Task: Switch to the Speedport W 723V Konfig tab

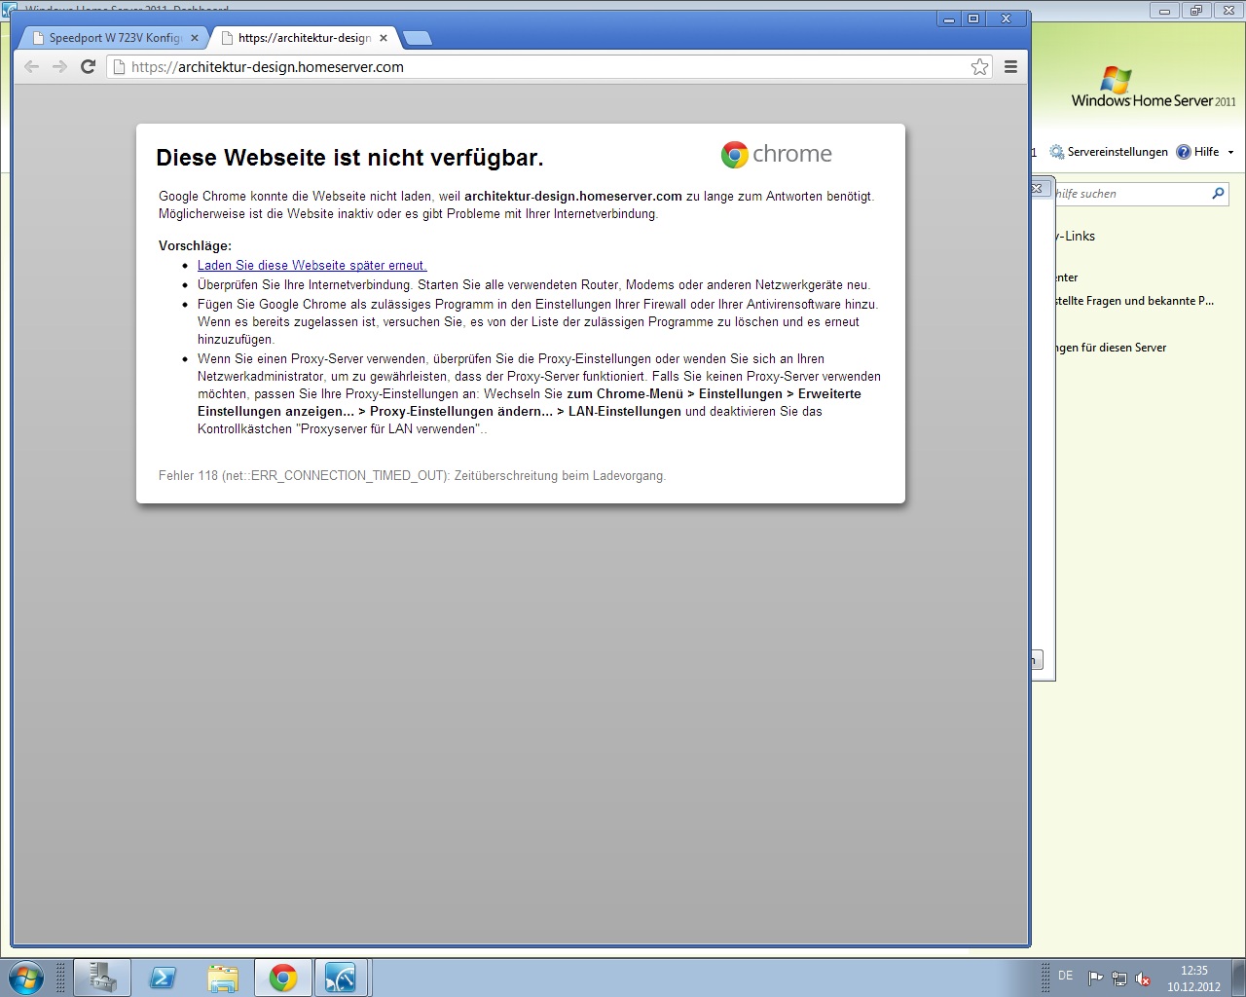Action: (114, 38)
